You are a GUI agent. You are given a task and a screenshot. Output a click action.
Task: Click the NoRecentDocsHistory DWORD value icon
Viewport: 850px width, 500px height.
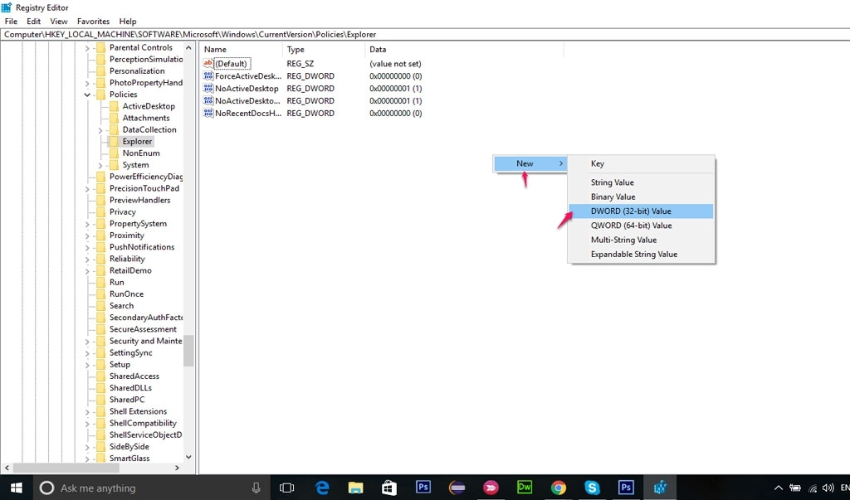click(208, 113)
